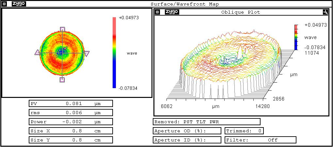This screenshot has width=333, height=147.
Task: Click the 6062 axis value
Action: 167,106
